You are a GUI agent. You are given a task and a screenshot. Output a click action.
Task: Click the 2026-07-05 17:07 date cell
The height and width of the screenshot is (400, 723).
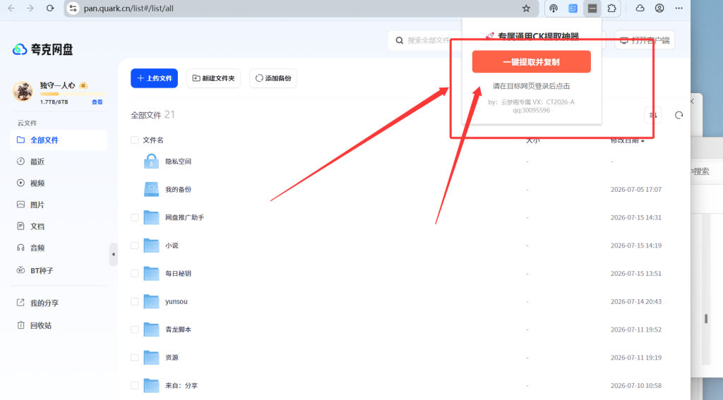(636, 189)
